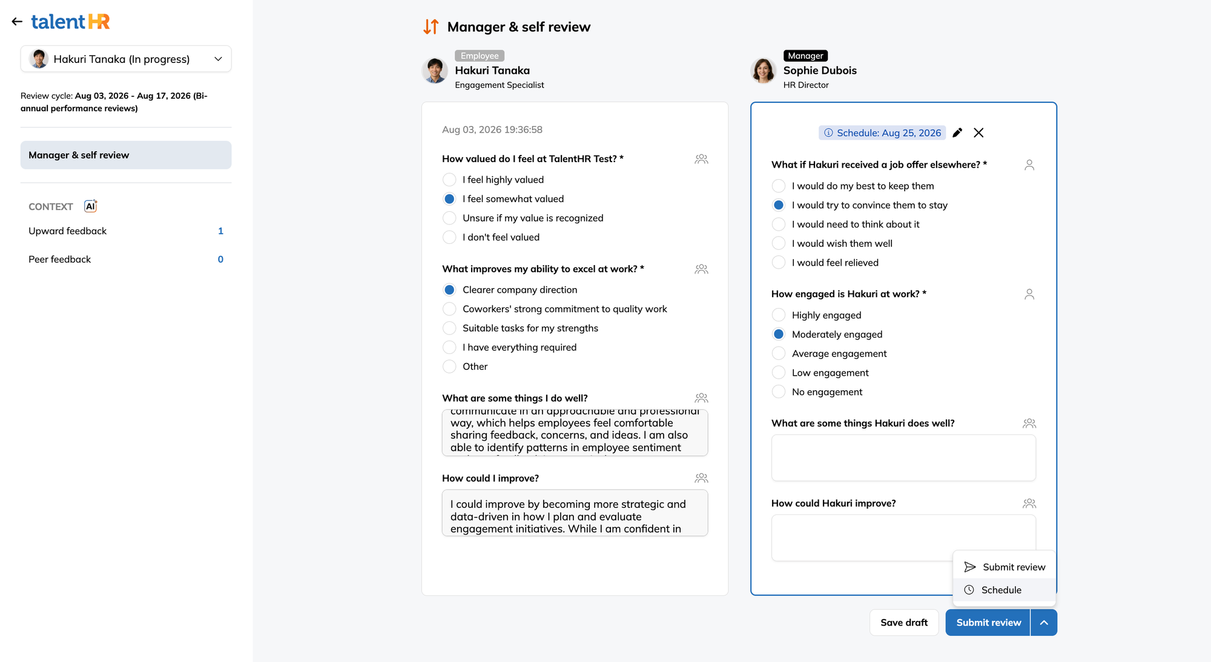Select the I would feel relieved option
The height and width of the screenshot is (662, 1211).
click(x=779, y=263)
